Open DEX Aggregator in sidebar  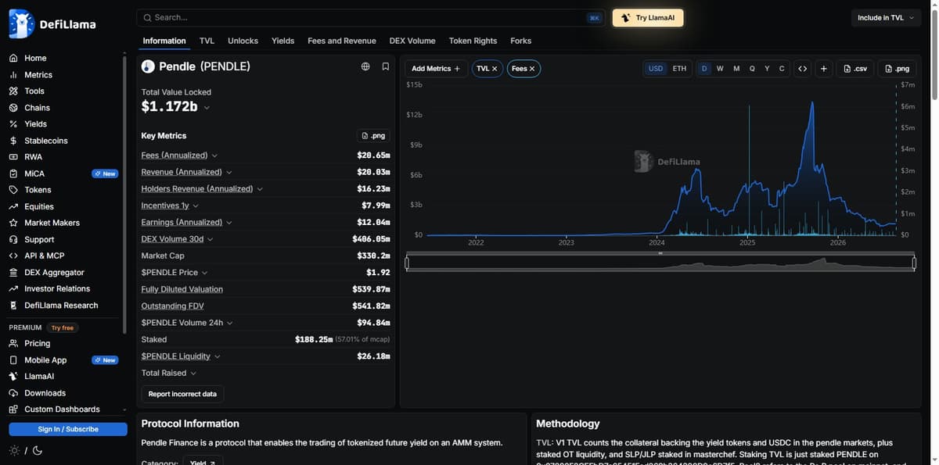pyautogui.click(x=54, y=273)
